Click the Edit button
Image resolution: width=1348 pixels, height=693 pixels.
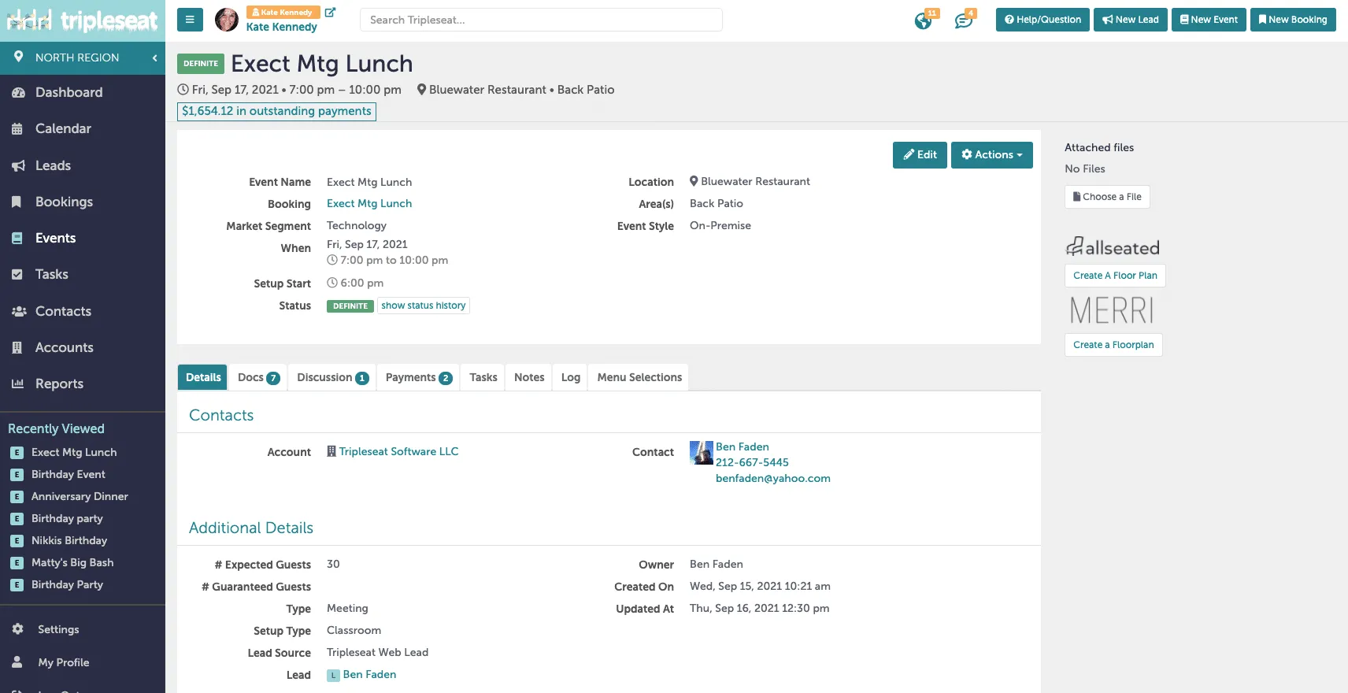[920, 155]
